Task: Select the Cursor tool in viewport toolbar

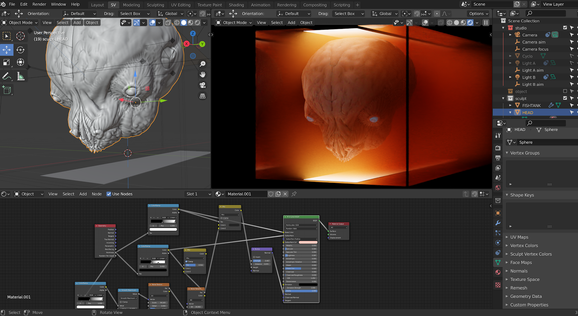Action: [21, 36]
